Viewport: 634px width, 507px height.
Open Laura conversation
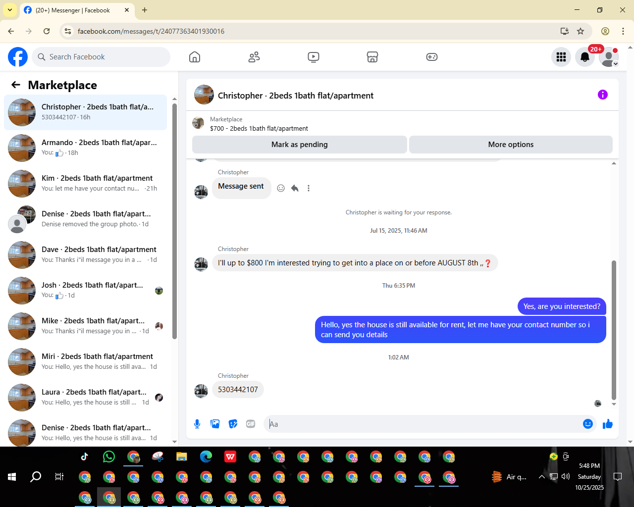tap(86, 398)
